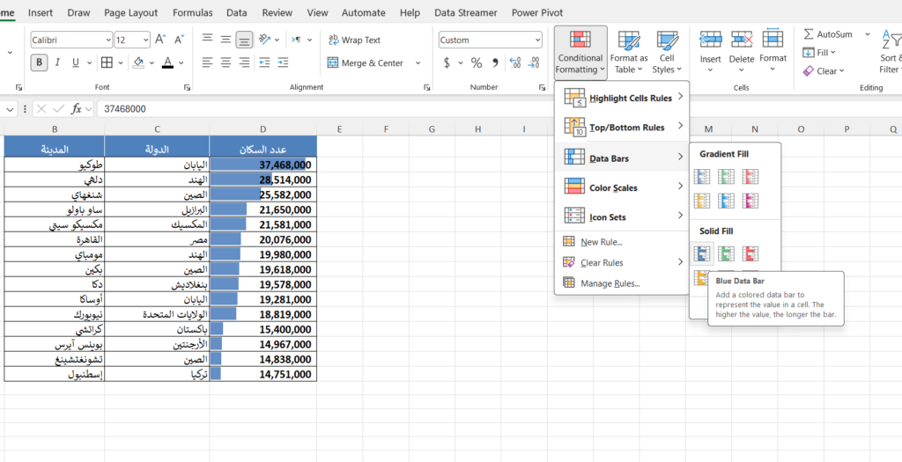
Task: Toggle middle align for cells
Action: click(x=225, y=40)
